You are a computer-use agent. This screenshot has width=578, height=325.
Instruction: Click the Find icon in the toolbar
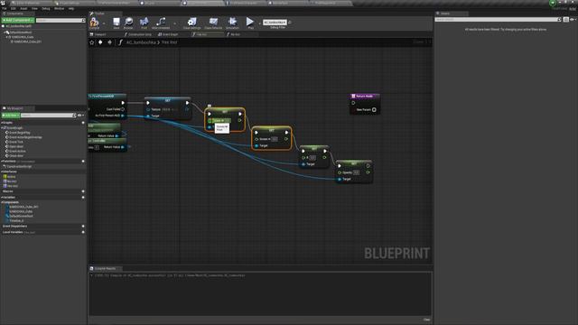point(144,22)
